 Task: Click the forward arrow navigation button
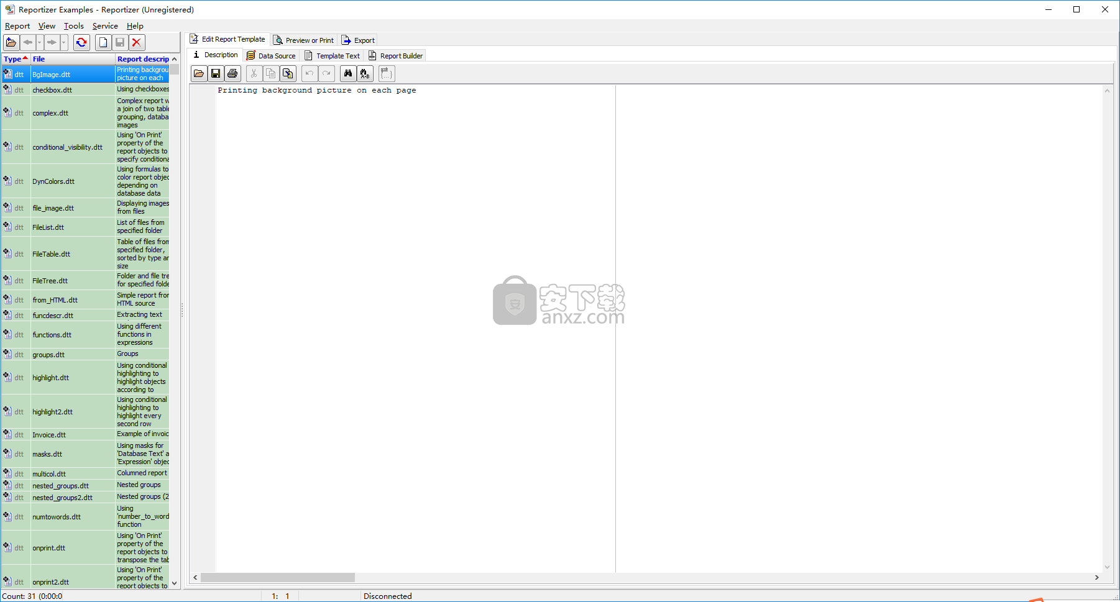coord(52,42)
